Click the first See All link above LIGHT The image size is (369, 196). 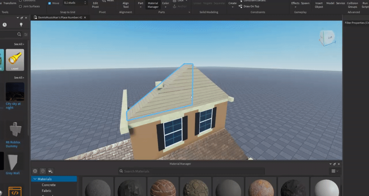coord(19,44)
